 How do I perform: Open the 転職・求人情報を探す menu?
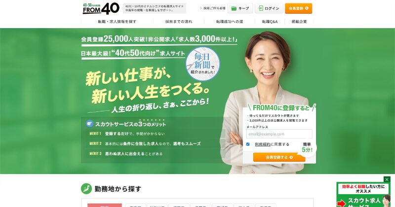pos(117,22)
